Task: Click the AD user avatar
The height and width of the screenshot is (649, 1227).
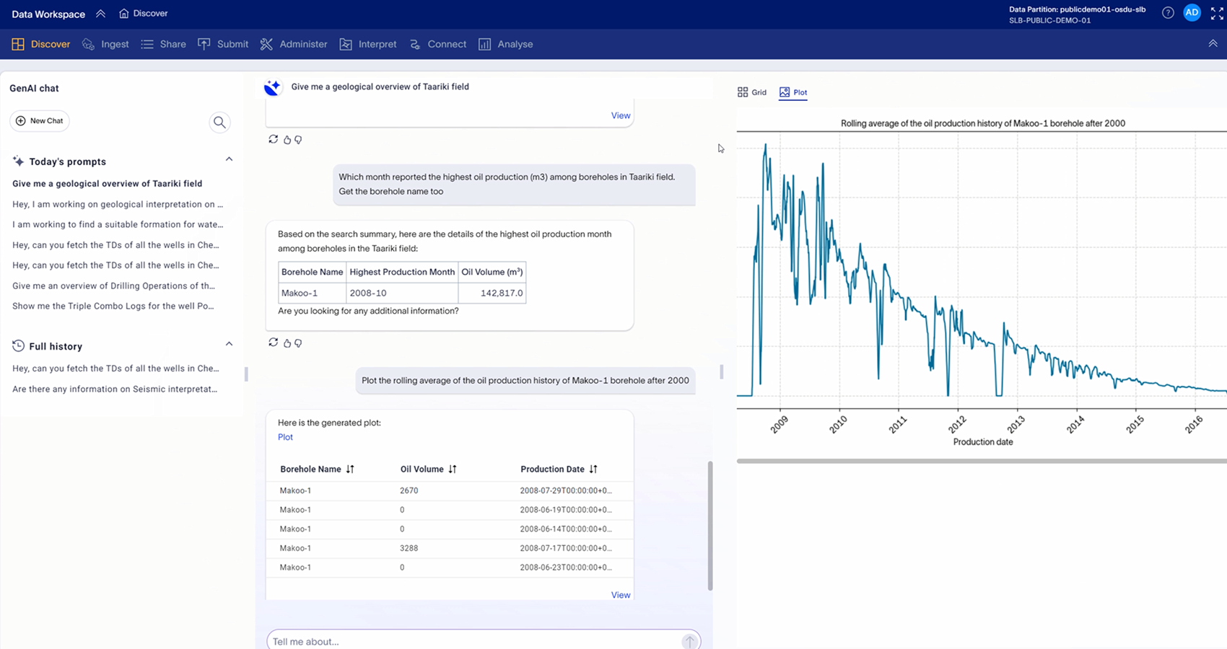Action: (x=1192, y=13)
